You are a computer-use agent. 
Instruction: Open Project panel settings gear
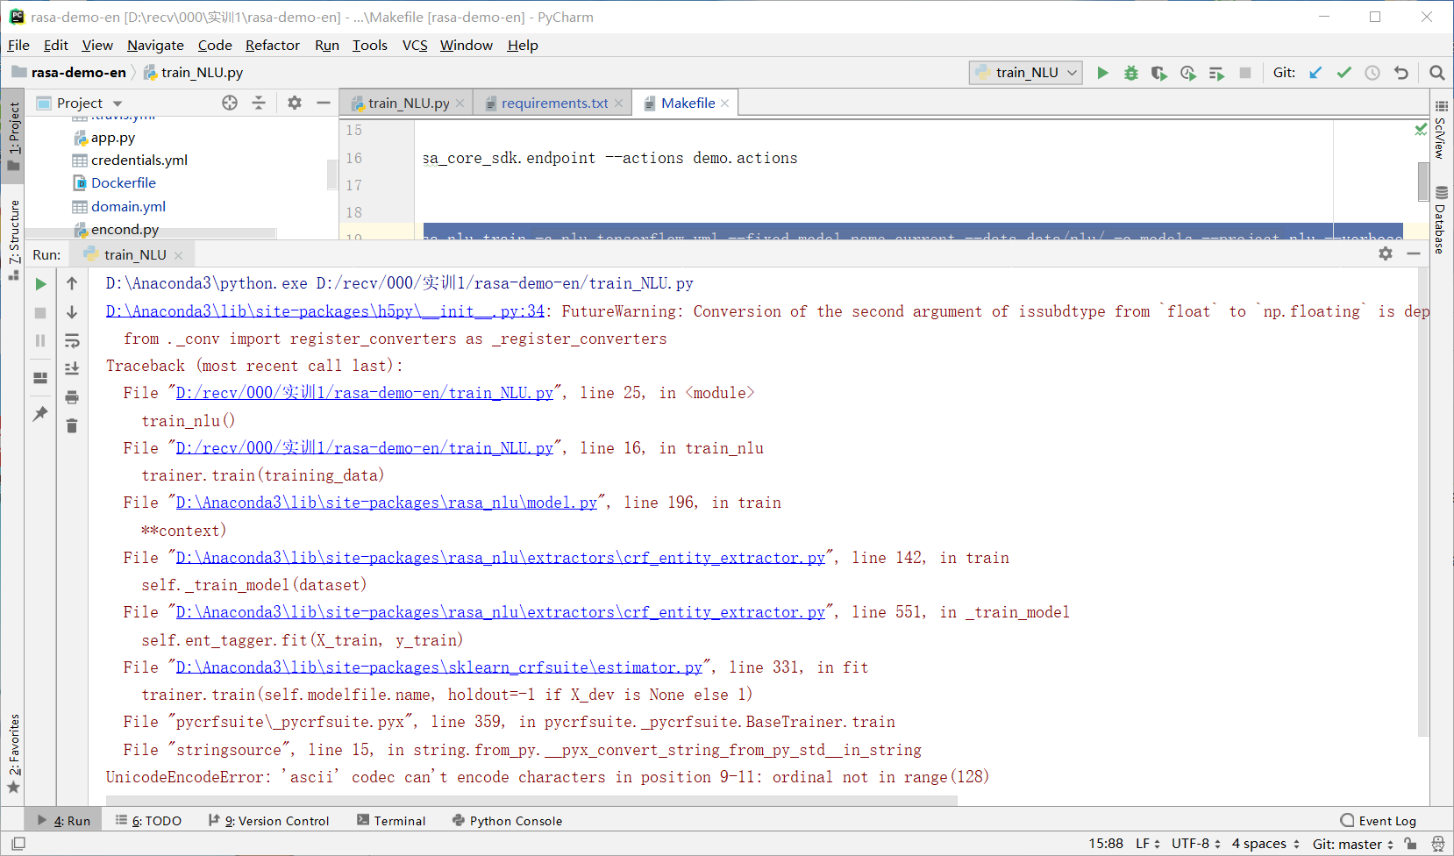[x=295, y=103]
